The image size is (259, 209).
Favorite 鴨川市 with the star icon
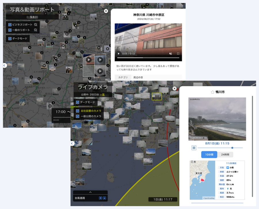(x=213, y=92)
